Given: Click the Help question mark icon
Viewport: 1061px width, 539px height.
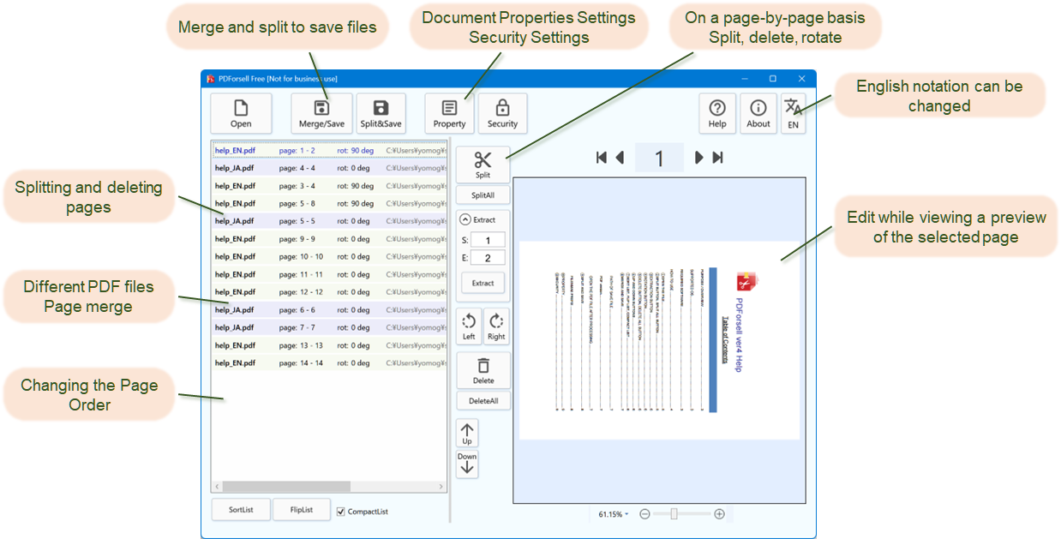Looking at the screenshot, I should pyautogui.click(x=717, y=109).
